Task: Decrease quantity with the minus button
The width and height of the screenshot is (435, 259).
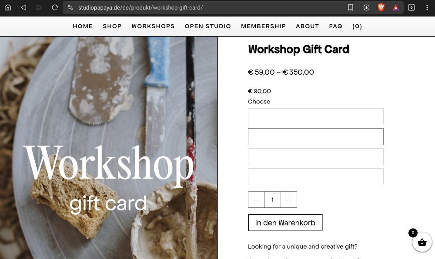Action: 256,199
